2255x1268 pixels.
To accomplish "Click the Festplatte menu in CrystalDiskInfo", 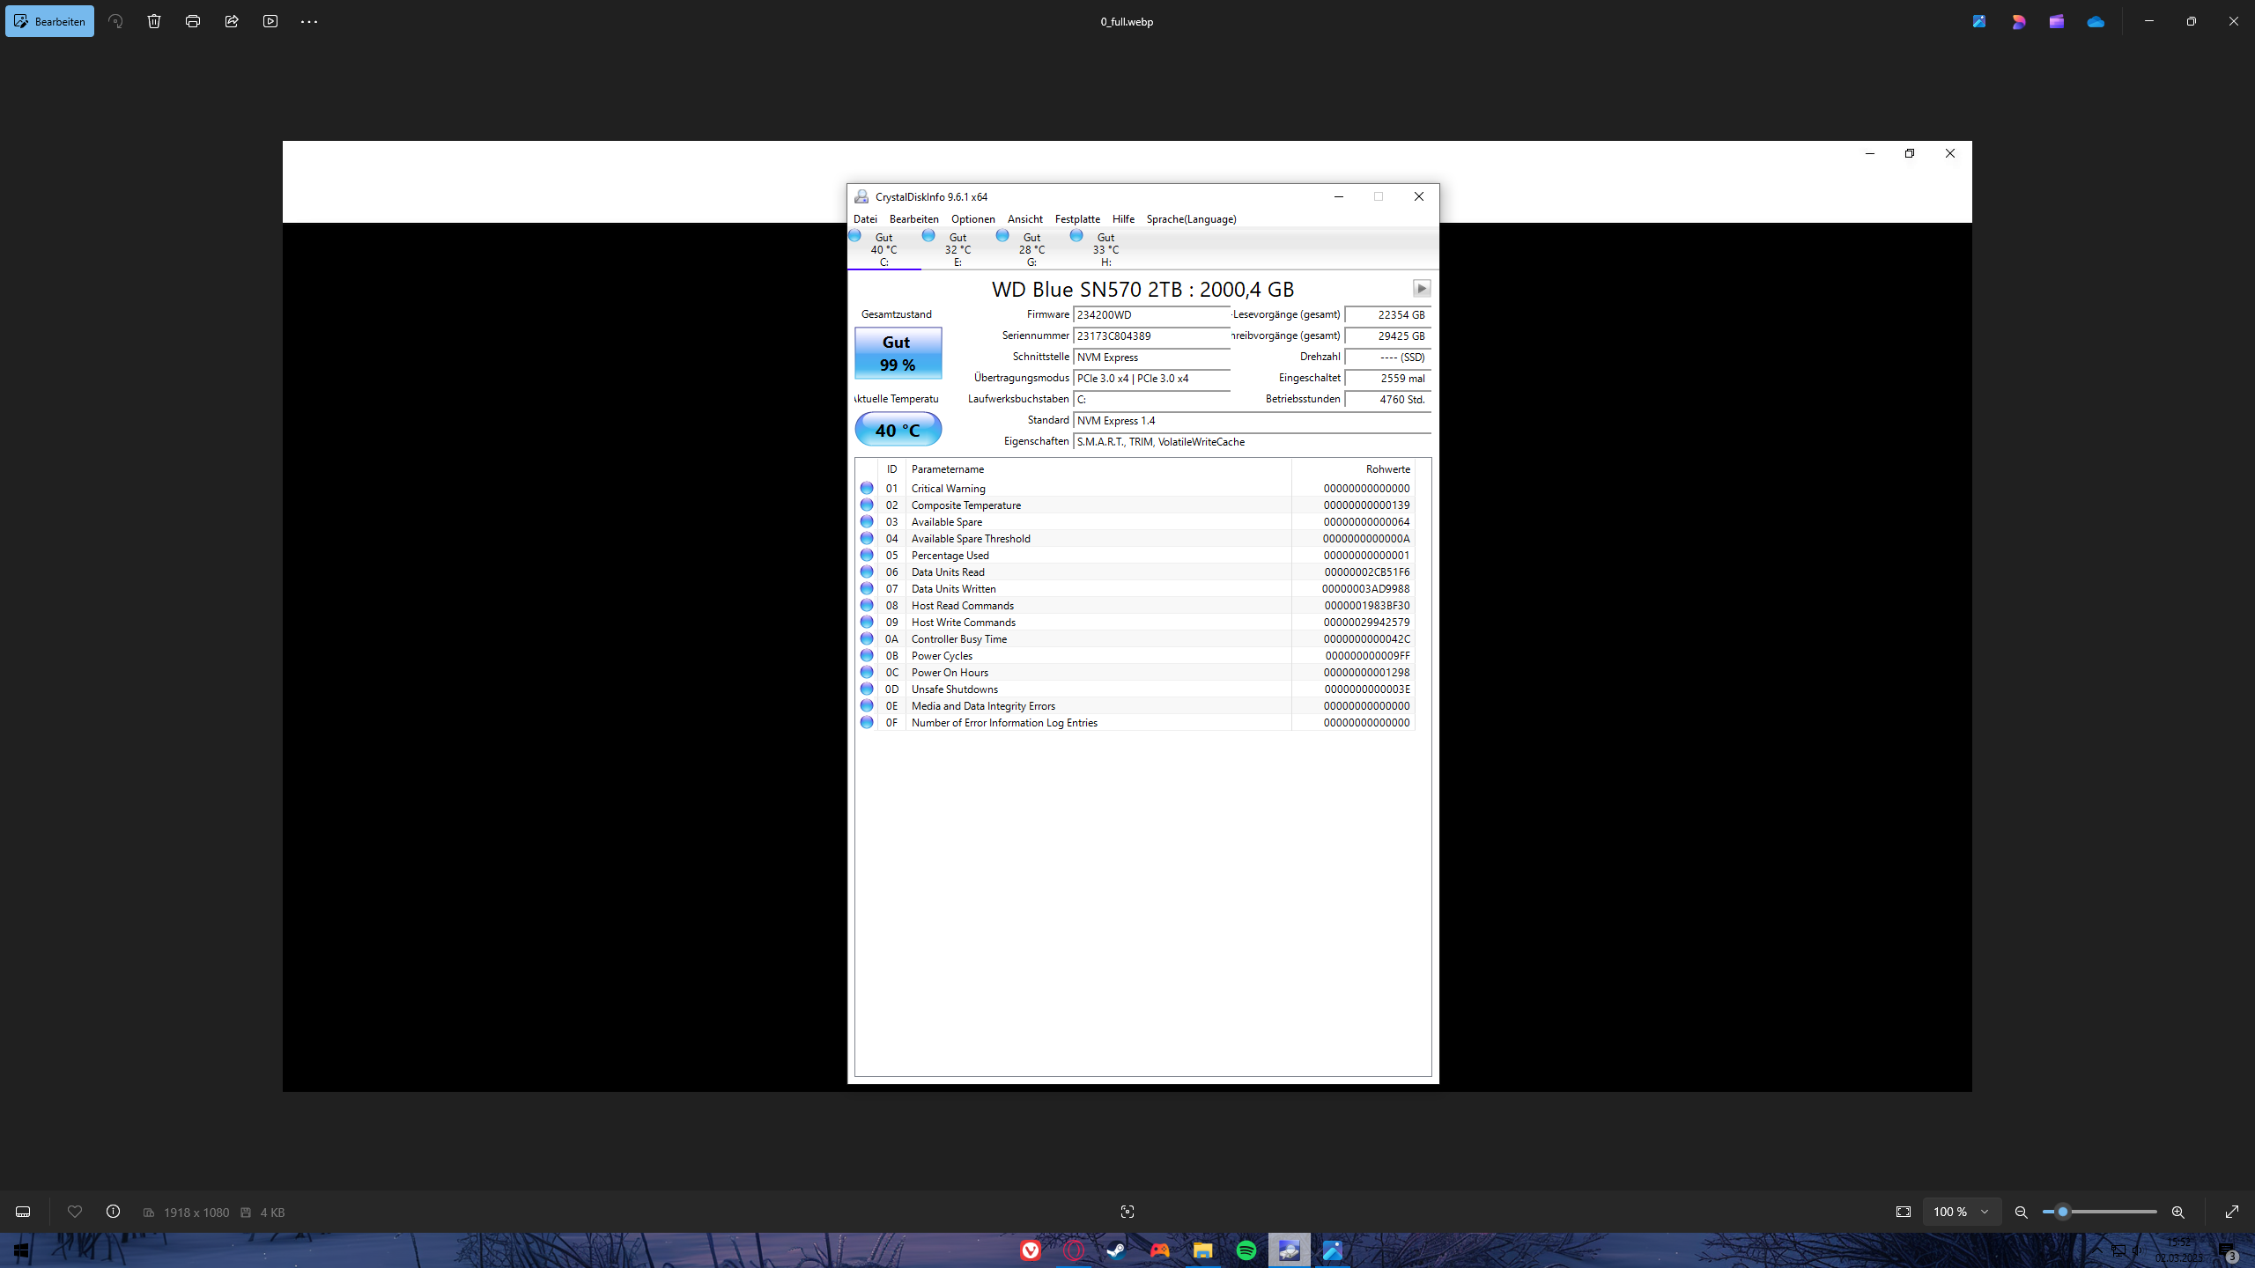I will click(1076, 219).
